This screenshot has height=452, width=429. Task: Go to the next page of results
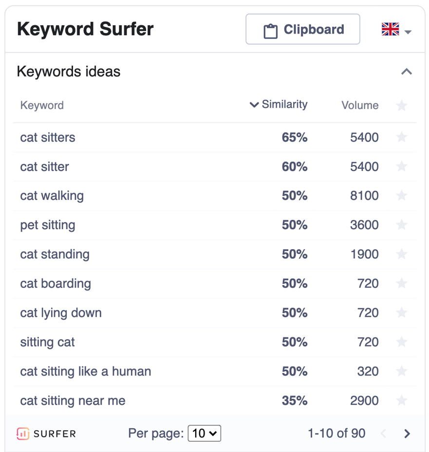408,434
